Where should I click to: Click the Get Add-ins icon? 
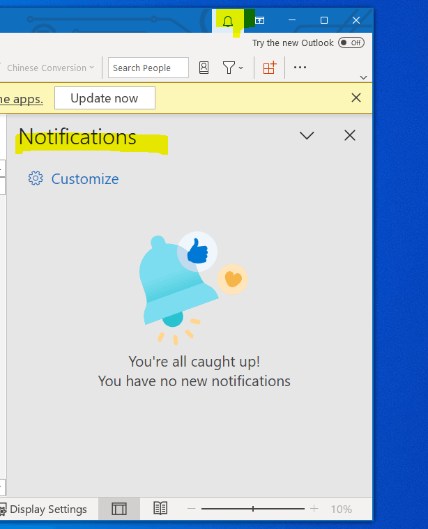click(270, 68)
